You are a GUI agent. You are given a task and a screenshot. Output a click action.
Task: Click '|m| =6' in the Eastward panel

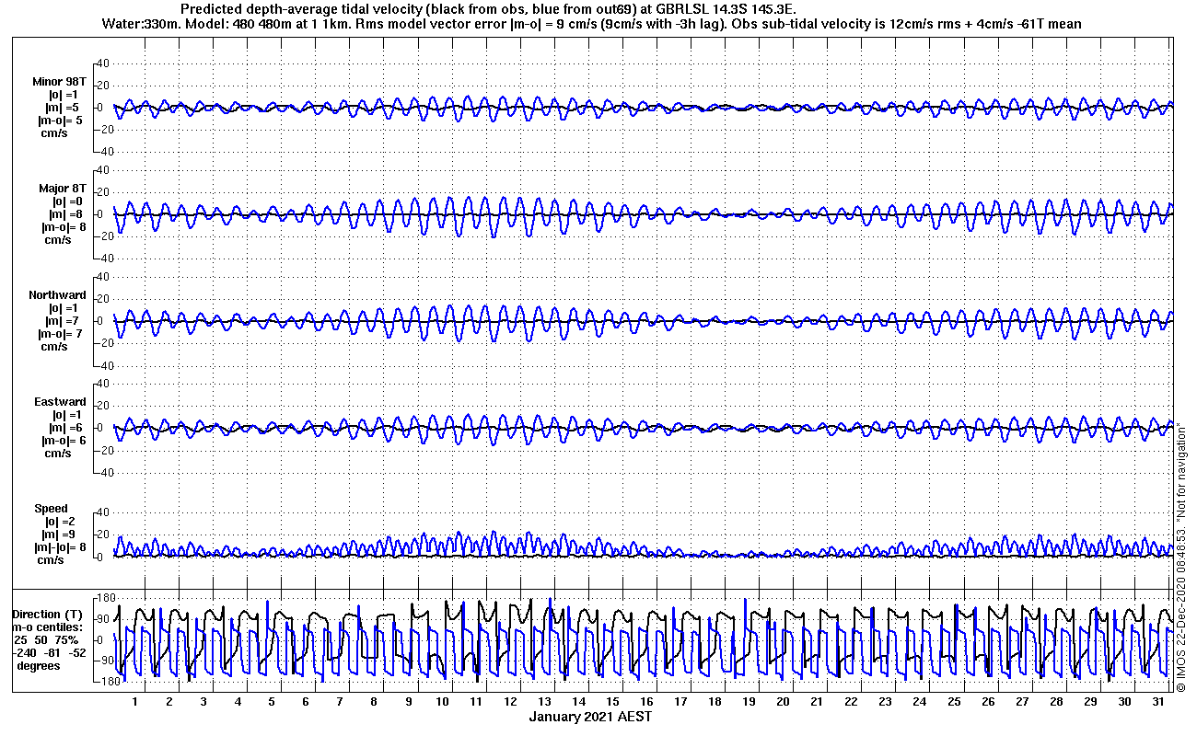[x=66, y=428]
